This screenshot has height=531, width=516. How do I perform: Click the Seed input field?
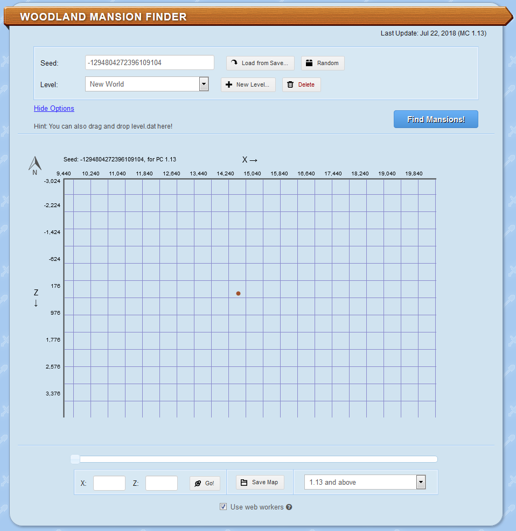click(x=150, y=62)
